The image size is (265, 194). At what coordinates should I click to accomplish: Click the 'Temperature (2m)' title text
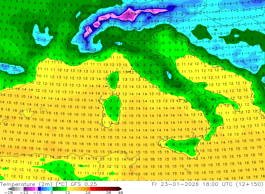(x=26, y=184)
